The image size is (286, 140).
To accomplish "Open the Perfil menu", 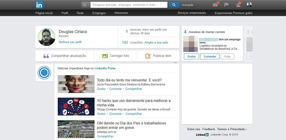I will [x=65, y=13].
